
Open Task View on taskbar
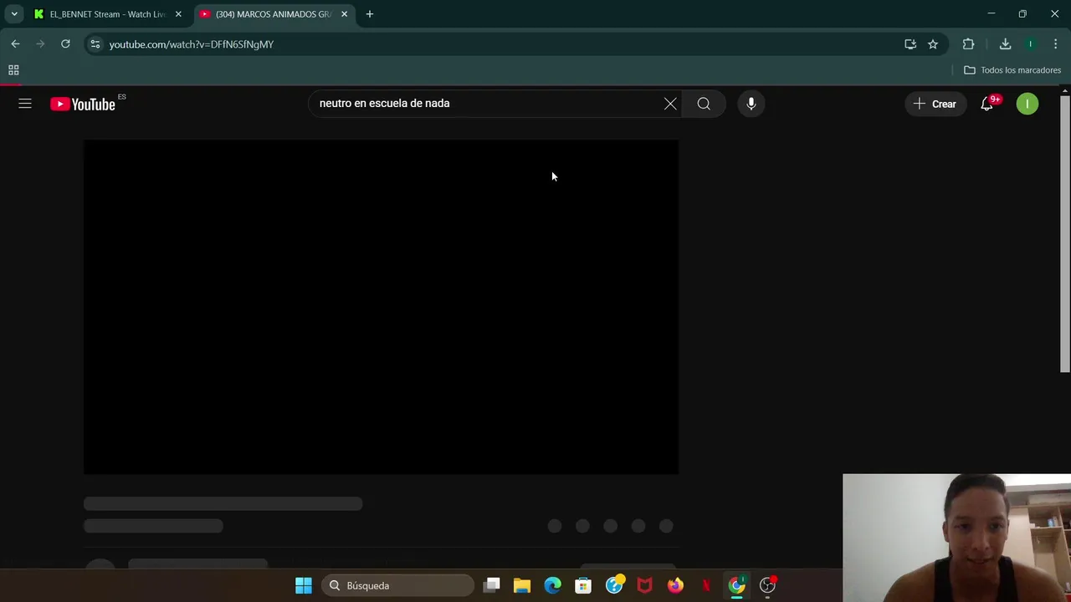pyautogui.click(x=492, y=585)
